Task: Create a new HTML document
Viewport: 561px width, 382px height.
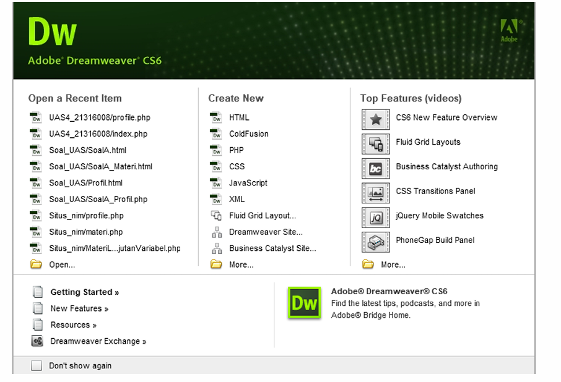Action: point(239,117)
